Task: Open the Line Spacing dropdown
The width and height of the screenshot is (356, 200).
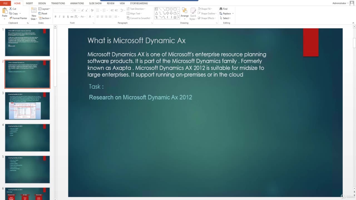Action: (x=122, y=10)
